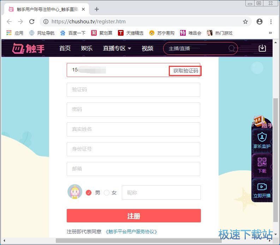Image resolution: width=280 pixels, height=245 pixels.
Task: Click the browser back arrow
Action: pos(9,22)
